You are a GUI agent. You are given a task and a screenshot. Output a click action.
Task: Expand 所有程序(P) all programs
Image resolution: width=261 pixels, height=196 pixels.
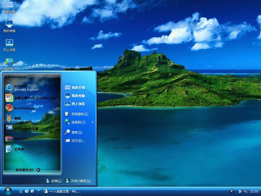click(28, 170)
